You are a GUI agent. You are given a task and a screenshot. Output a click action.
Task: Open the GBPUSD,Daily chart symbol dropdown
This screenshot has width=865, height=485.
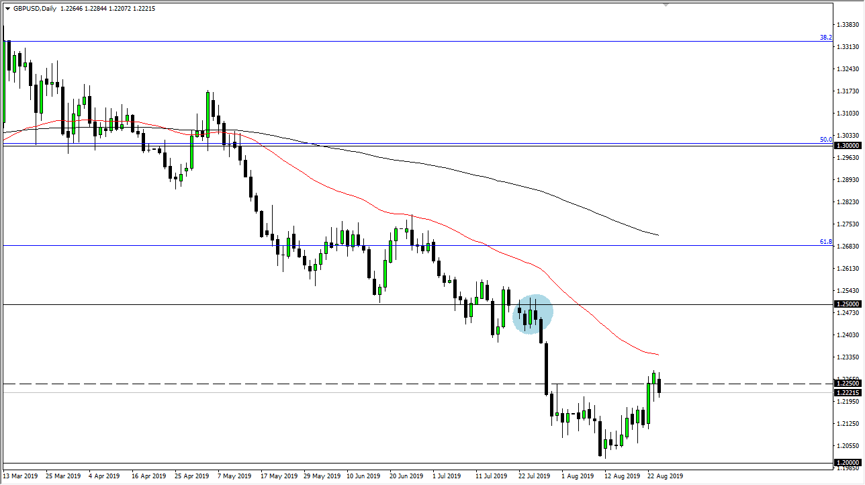(7, 8)
